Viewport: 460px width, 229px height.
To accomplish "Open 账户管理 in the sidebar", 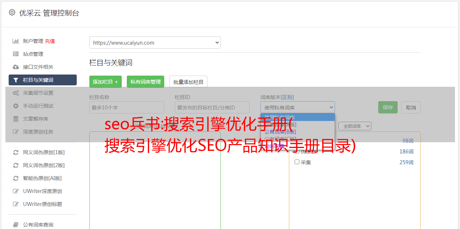I will click(x=33, y=41).
